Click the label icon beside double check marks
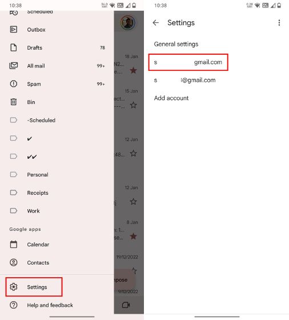The height and width of the screenshot is (320, 289). 14,157
